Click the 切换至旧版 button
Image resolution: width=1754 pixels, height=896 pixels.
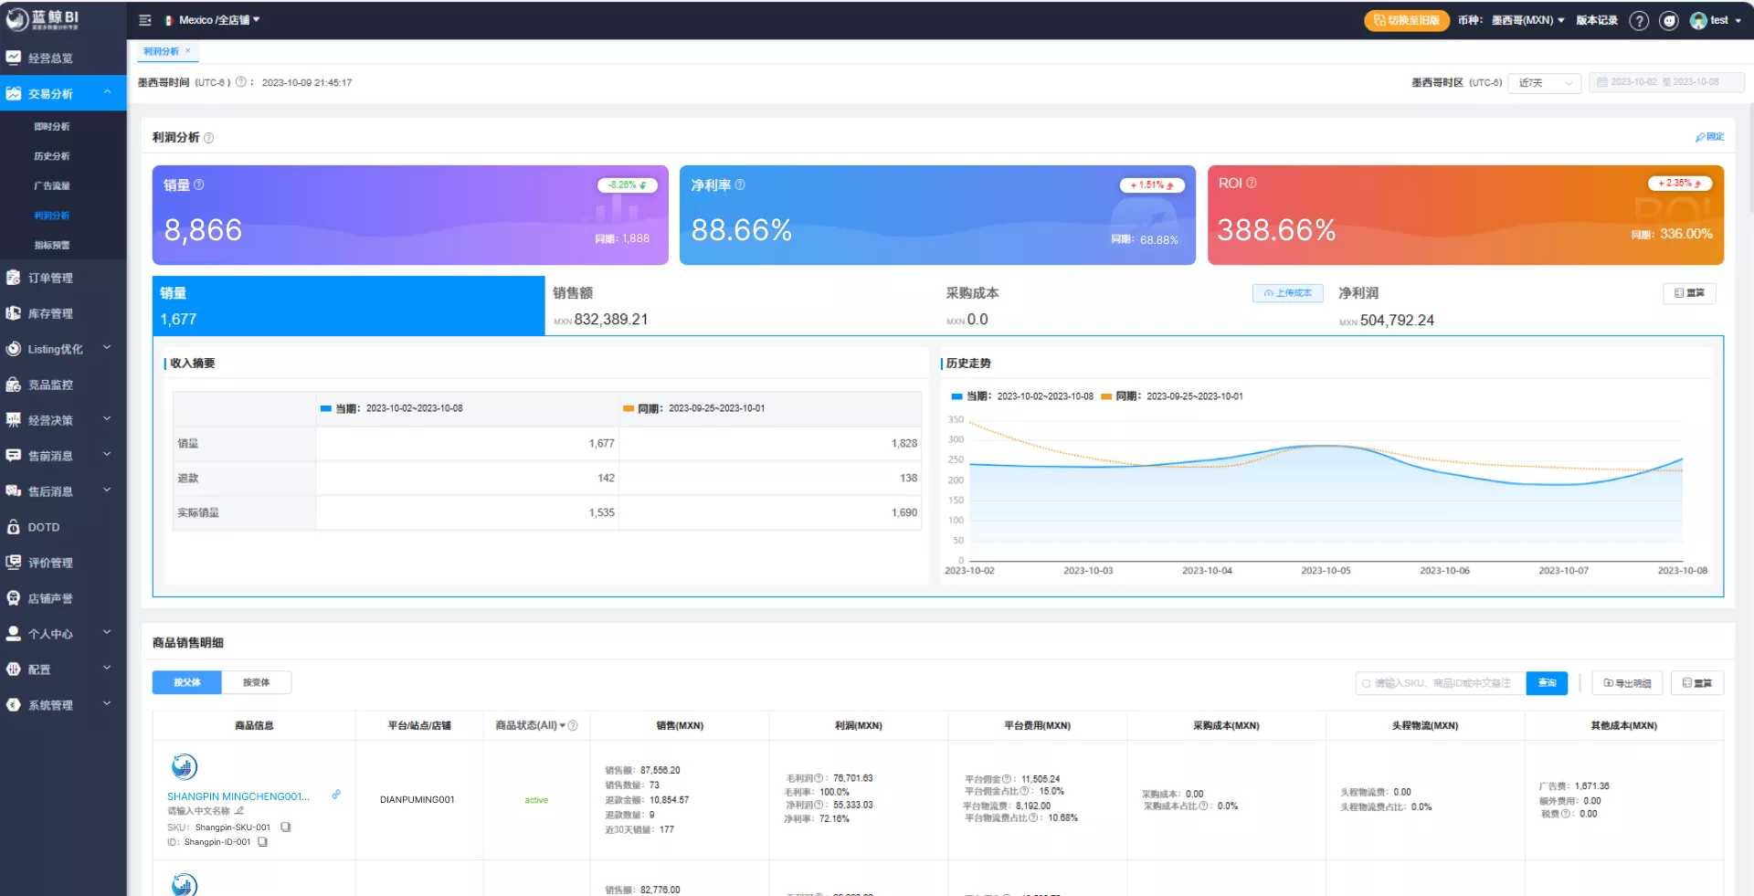tap(1407, 20)
